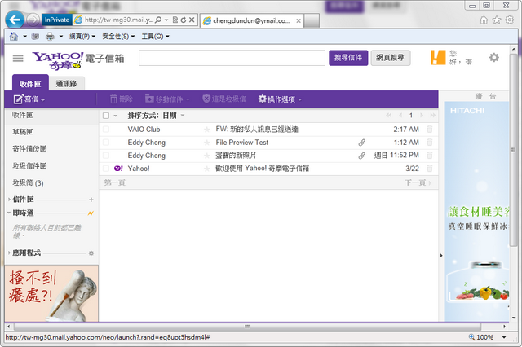Open applications settings gear beside 應用程式
Viewport: 522px width, 347px height.
coord(91,253)
